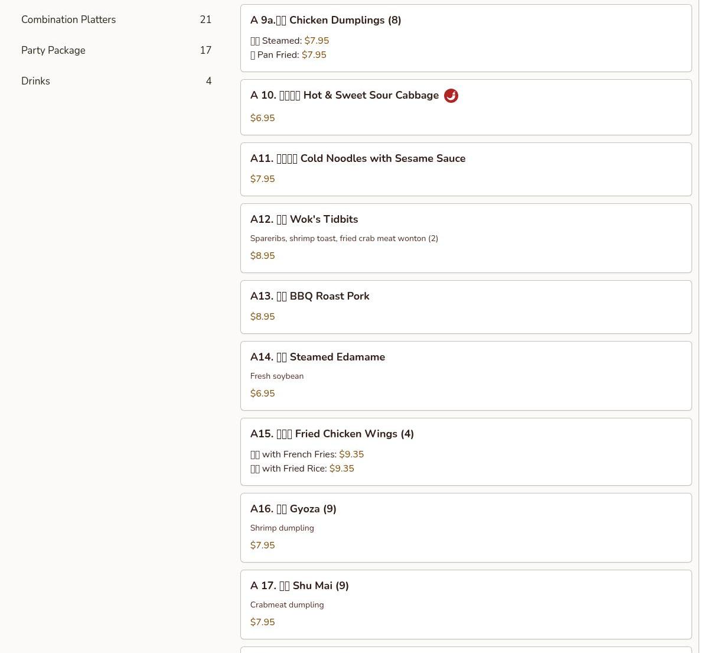Click the Combination Platters count 21
711x653 pixels.
(x=206, y=20)
